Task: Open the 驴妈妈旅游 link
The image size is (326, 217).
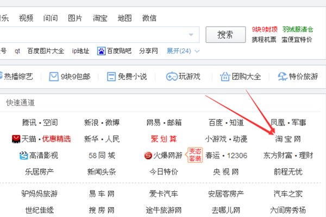Action: [40, 194]
